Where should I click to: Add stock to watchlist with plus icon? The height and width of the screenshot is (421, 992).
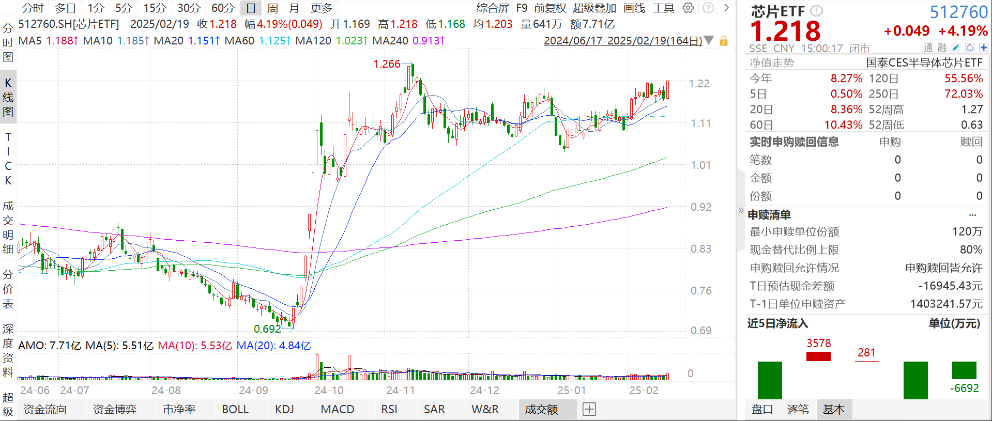pos(983,48)
